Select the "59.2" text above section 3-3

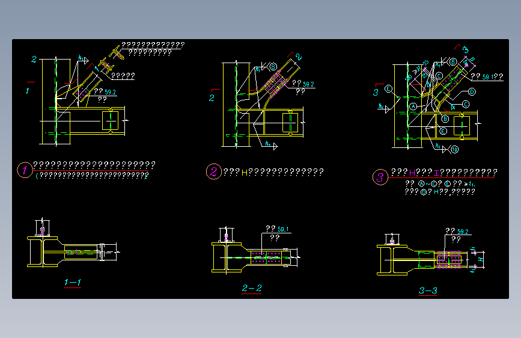463,232
